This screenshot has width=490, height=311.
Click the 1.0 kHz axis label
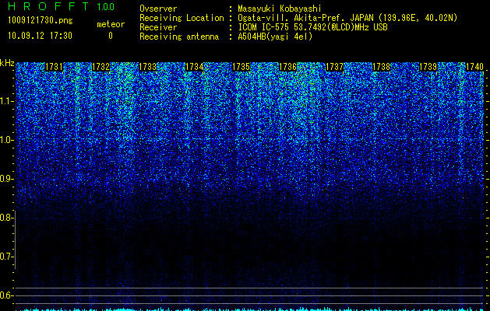(6, 140)
